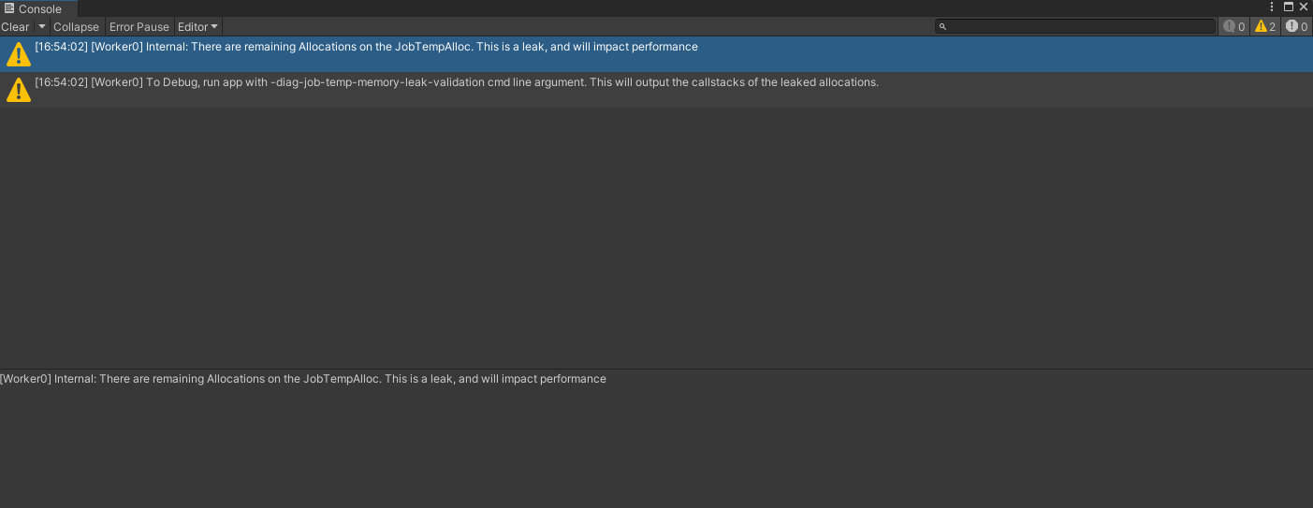
Task: Maximize the Console window
Action: 1288,7
